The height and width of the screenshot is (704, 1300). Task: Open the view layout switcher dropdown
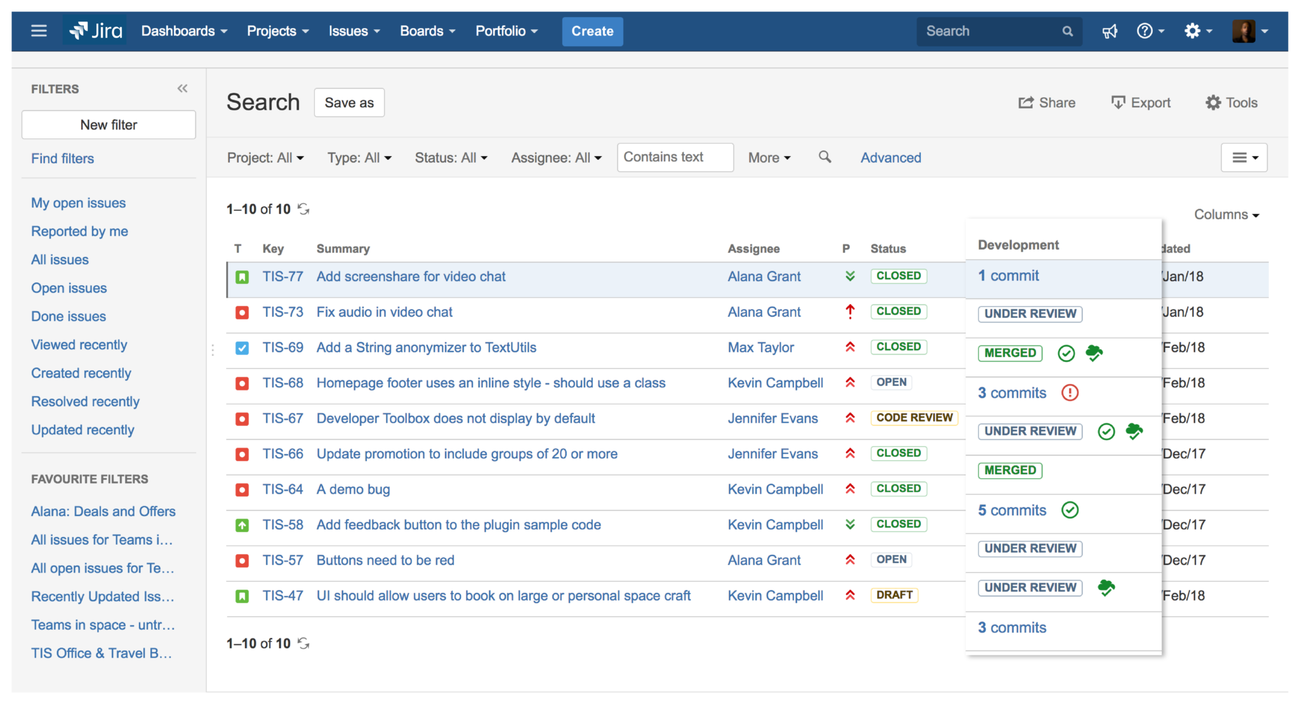[1244, 157]
